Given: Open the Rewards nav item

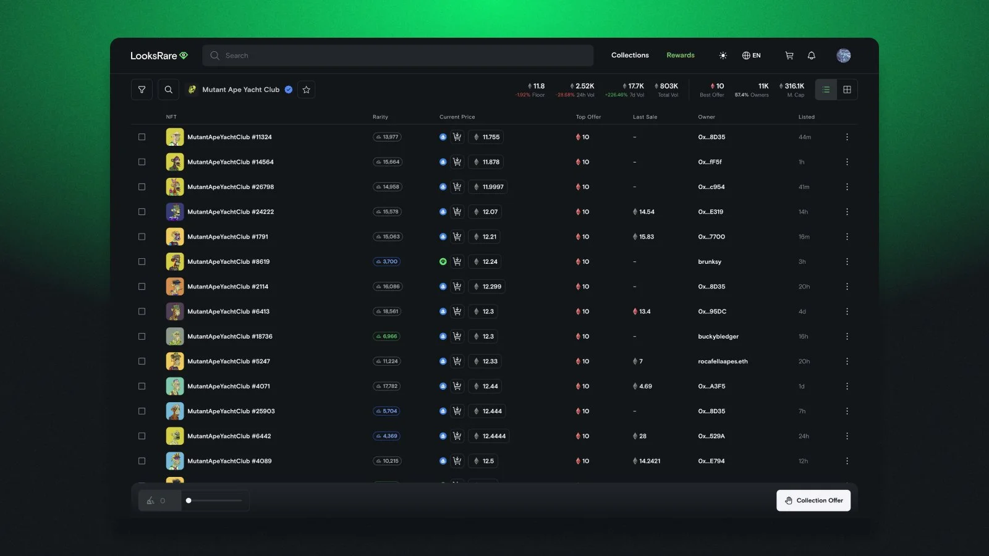Looking at the screenshot, I should [x=681, y=55].
